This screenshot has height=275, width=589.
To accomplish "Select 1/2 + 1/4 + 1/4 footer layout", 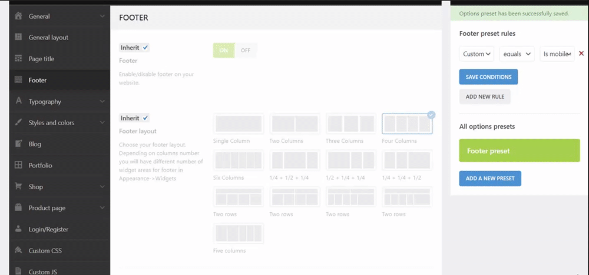I will (351, 160).
